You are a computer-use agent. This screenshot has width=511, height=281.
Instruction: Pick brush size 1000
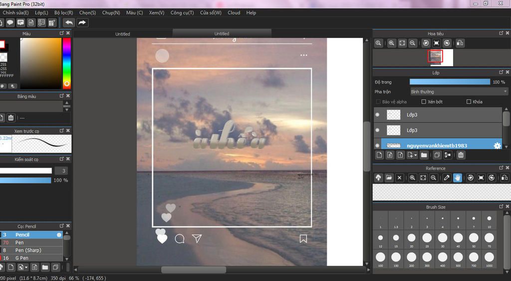[x=489, y=259]
